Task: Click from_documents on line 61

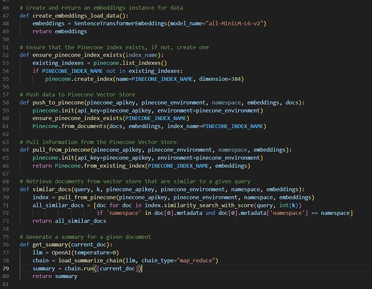Action: [x=84, y=126]
